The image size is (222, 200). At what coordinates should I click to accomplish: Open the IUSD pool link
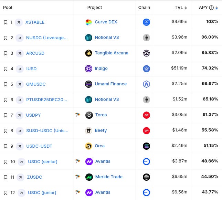point(31,69)
